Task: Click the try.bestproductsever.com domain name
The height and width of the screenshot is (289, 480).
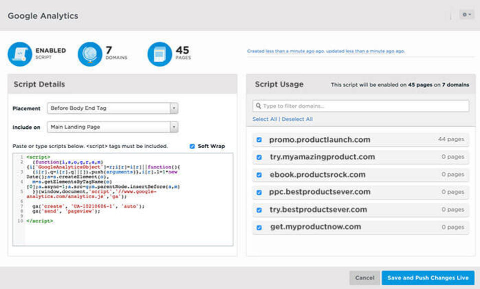Action: 318,210
